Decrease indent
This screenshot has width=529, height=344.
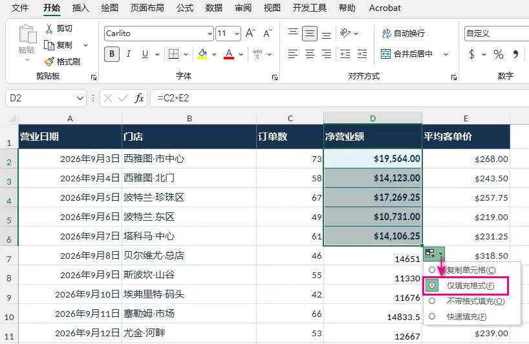[345, 54]
